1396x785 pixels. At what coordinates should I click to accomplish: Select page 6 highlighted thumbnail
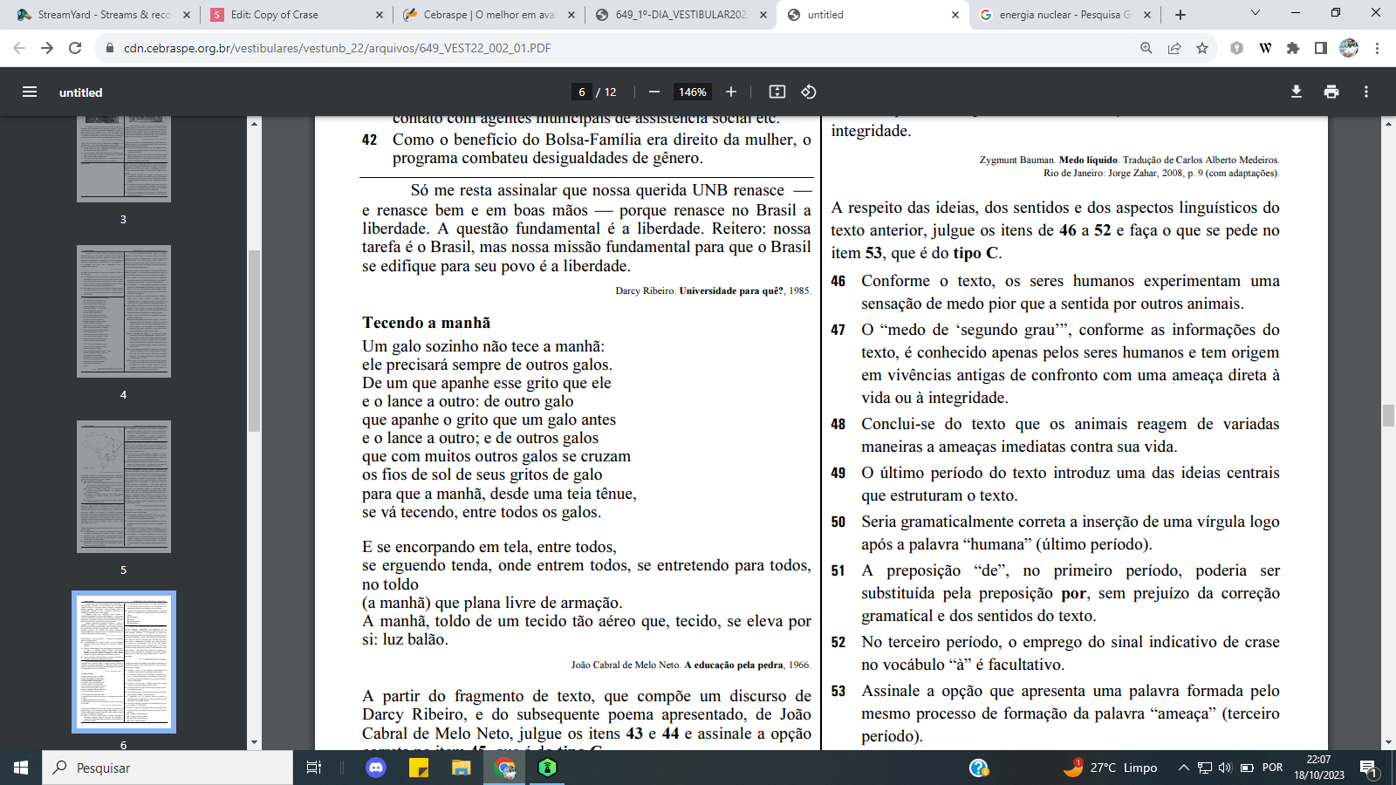tap(124, 662)
